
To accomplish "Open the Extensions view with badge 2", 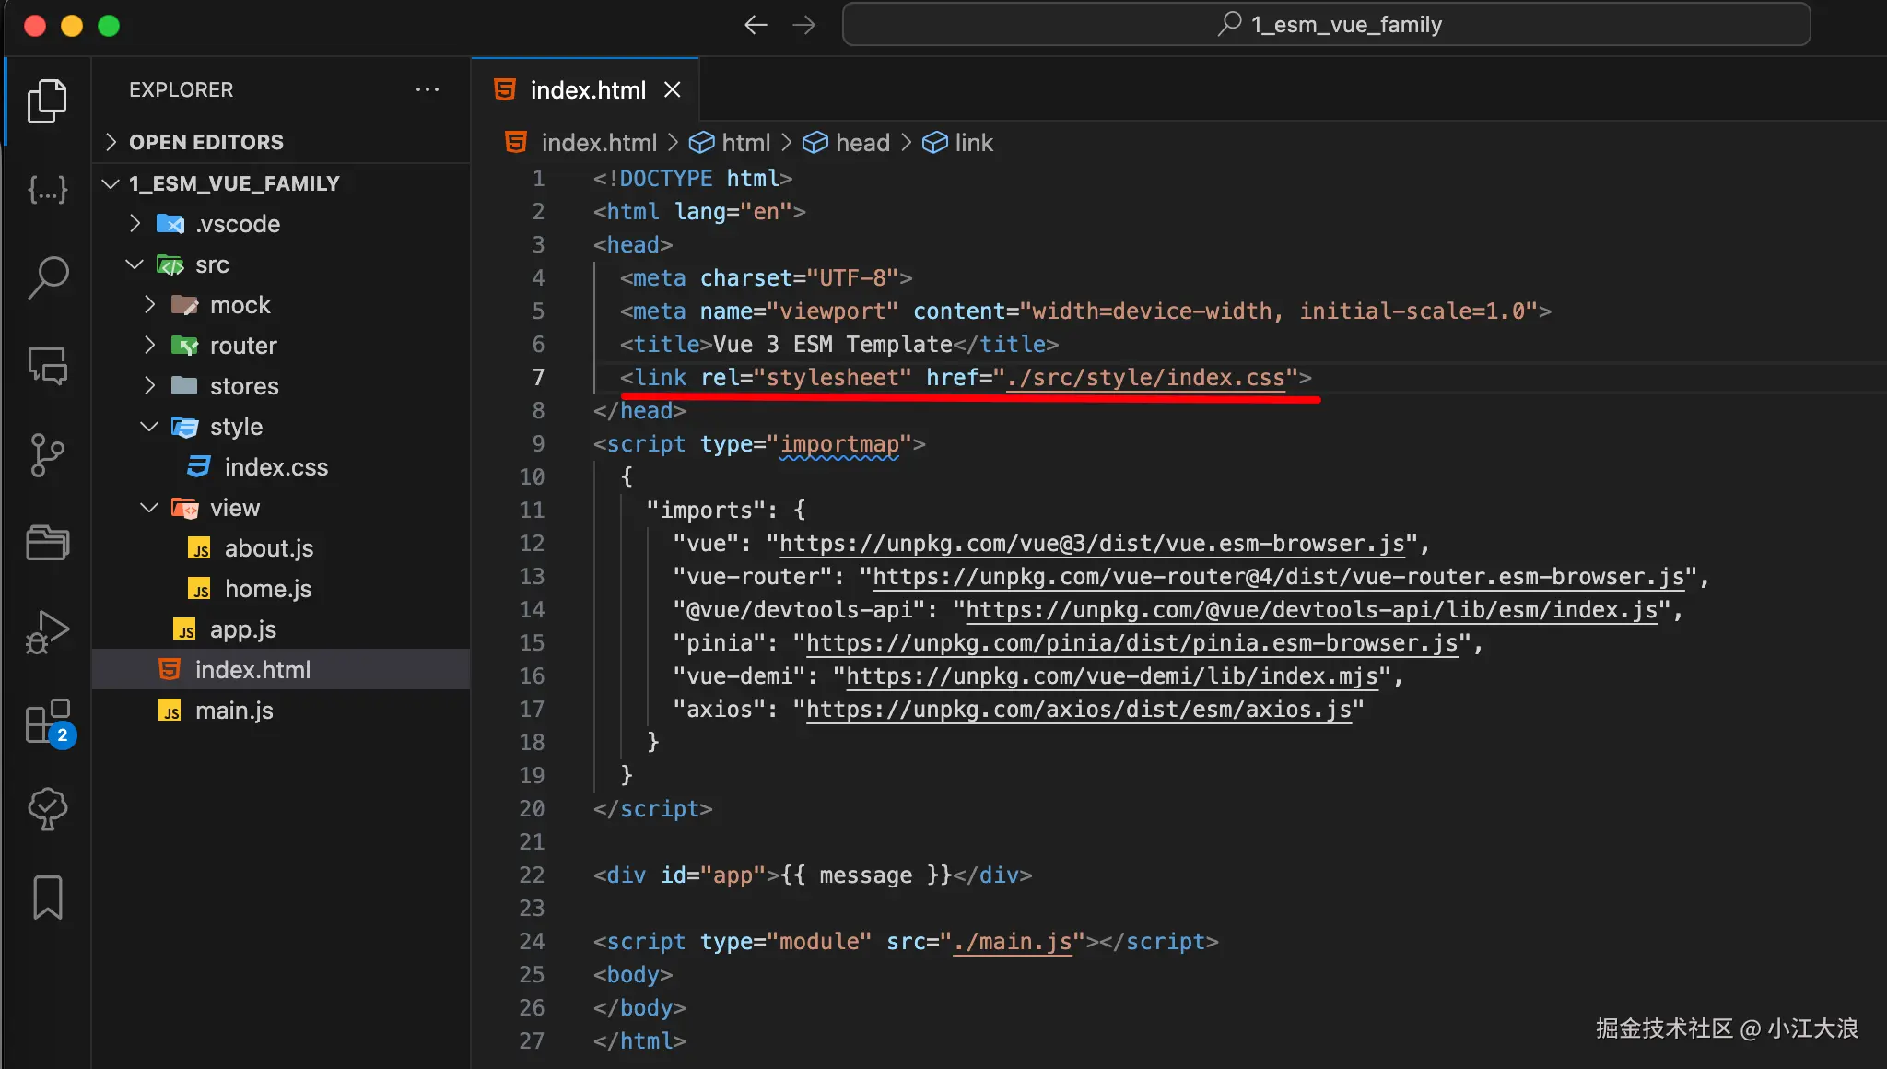I will click(48, 722).
